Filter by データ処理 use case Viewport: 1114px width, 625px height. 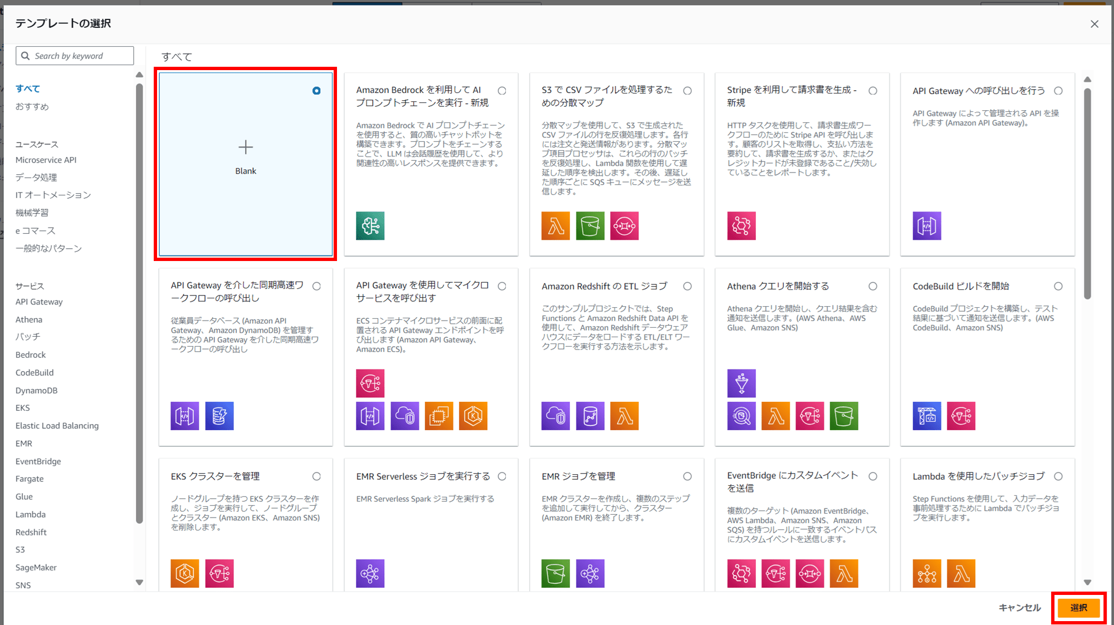(x=36, y=178)
